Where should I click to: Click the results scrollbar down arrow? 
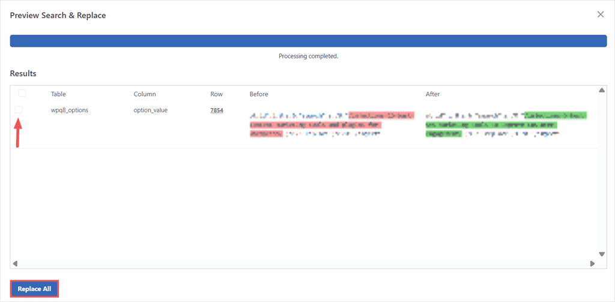click(602, 254)
